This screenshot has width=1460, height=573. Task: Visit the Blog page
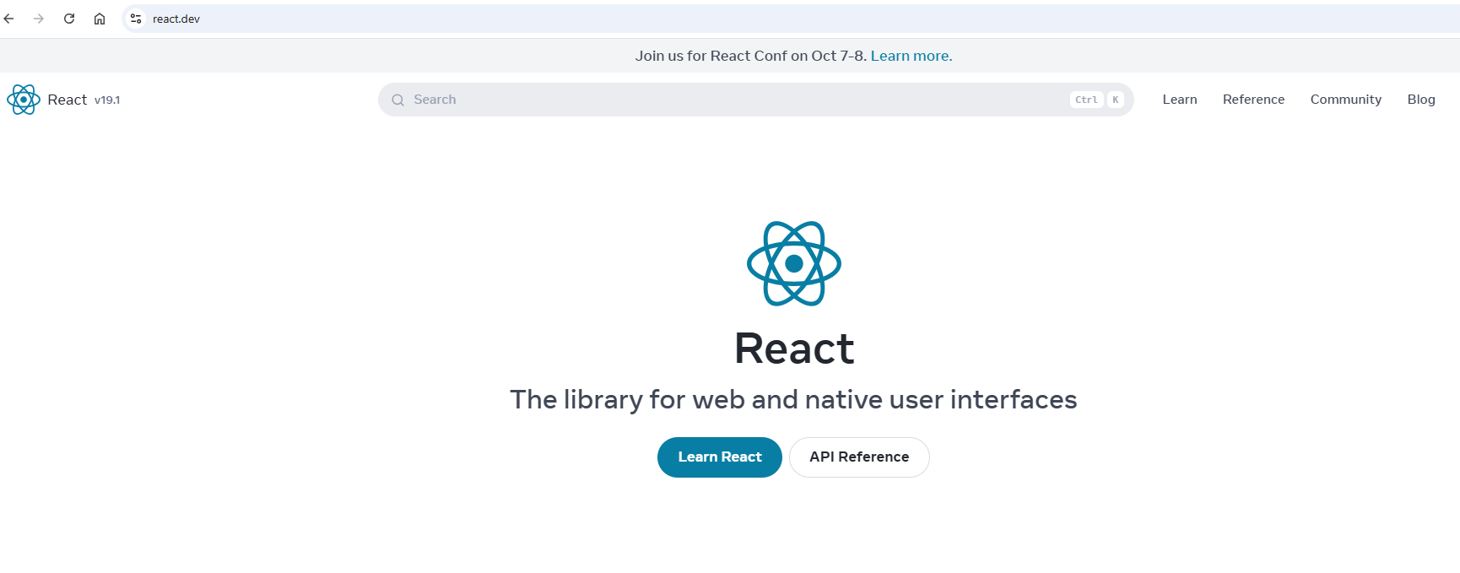click(x=1420, y=100)
